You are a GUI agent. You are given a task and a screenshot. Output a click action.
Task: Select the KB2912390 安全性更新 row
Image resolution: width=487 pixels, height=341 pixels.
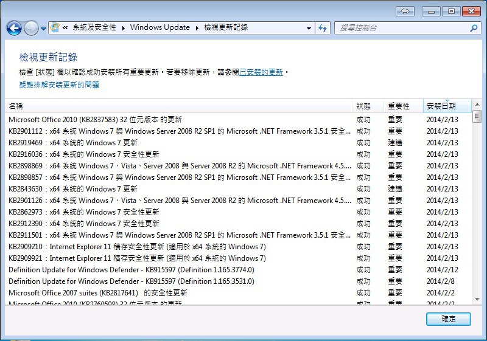click(x=238, y=224)
